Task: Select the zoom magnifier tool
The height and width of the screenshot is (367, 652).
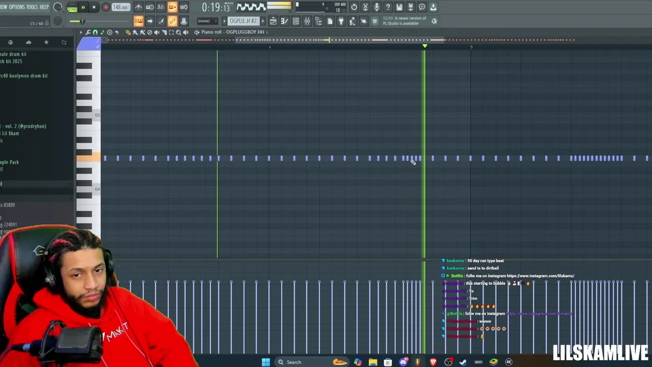Action: 178,32
